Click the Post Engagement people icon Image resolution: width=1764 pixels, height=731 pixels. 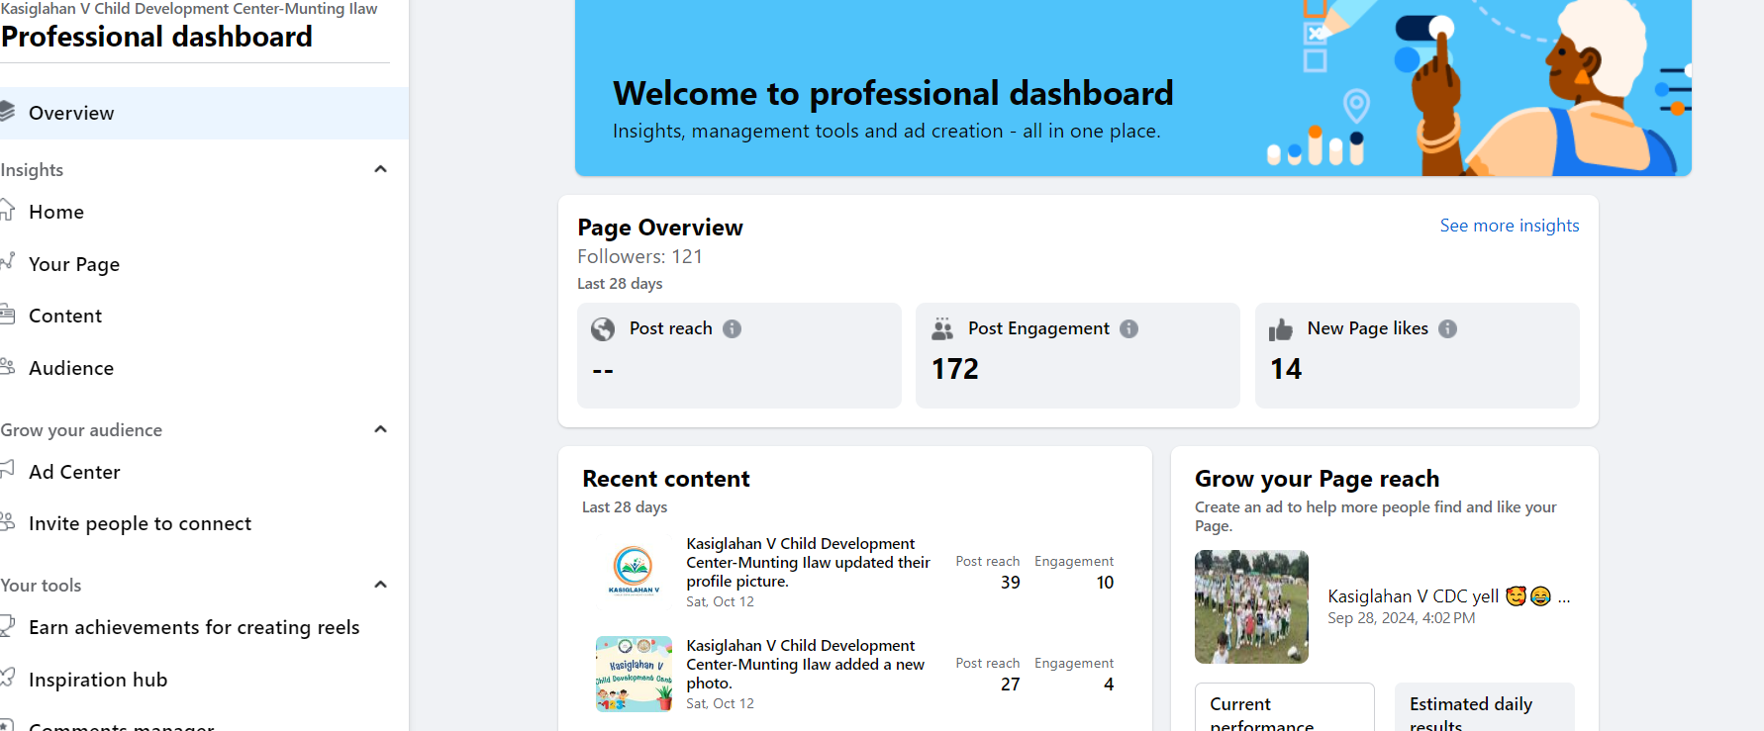click(x=942, y=328)
